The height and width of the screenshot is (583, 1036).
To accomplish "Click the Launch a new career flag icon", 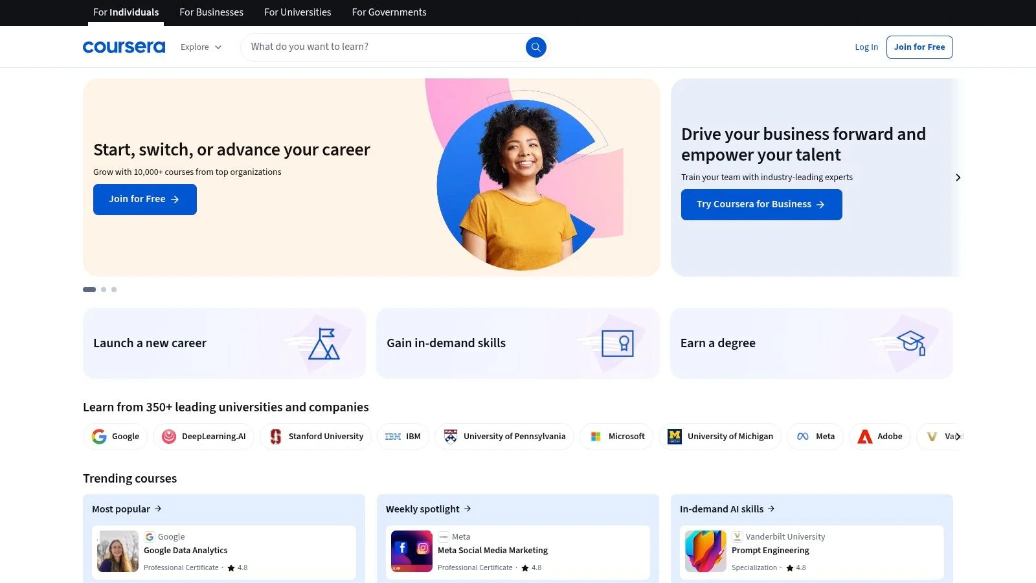I will (x=324, y=343).
